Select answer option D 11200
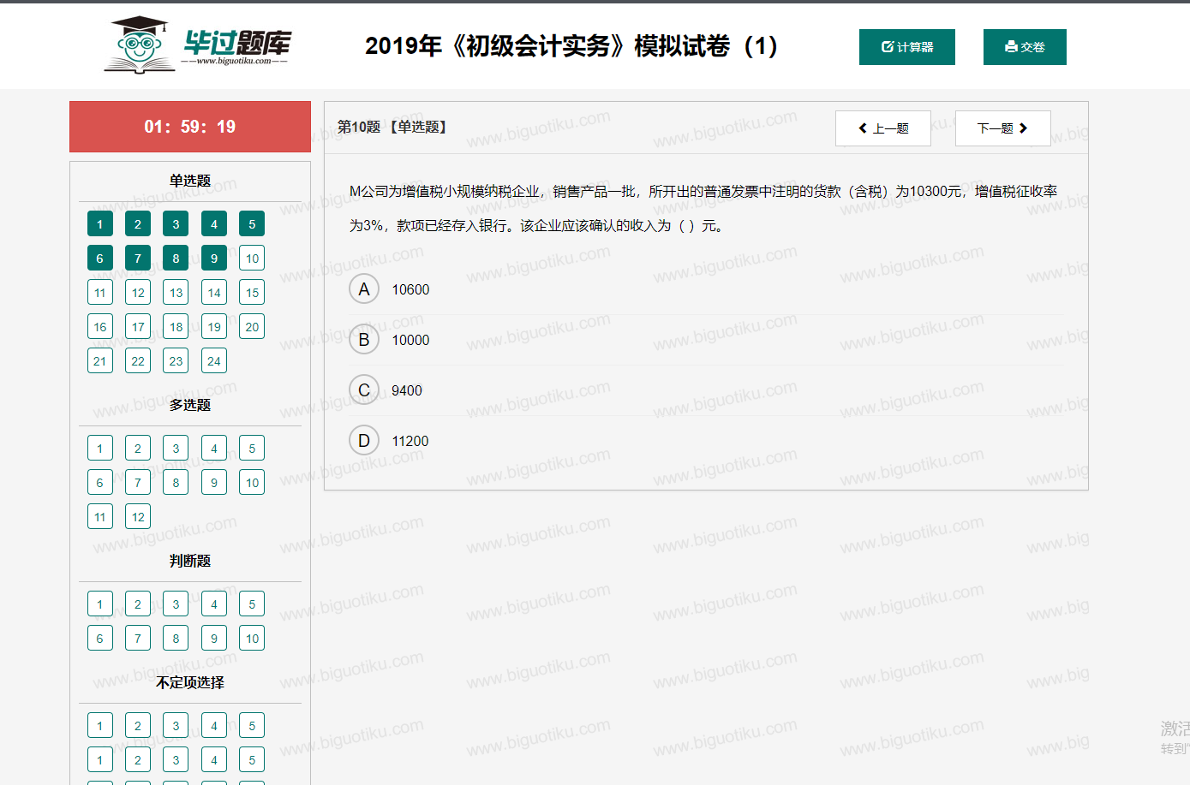This screenshot has height=785, width=1190. pyautogui.click(x=364, y=441)
